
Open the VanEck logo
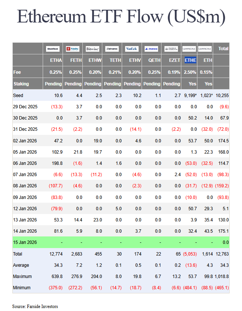pyautogui.click(x=131, y=49)
